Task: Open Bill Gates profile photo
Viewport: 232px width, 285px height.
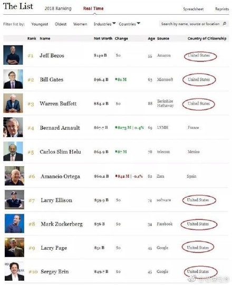Action: (13, 79)
